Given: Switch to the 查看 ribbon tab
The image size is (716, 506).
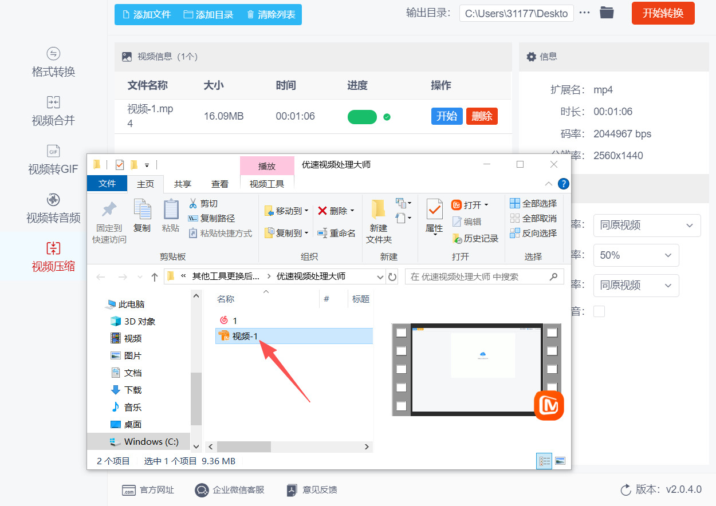Looking at the screenshot, I should pyautogui.click(x=220, y=184).
